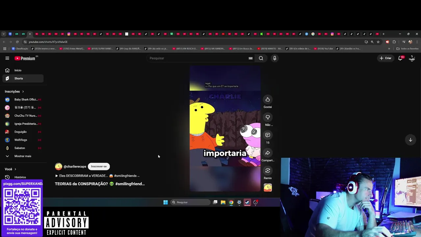The image size is (421, 237).
Task: Open the SUPER XANDÃO bookmark
Action: pos(100,49)
